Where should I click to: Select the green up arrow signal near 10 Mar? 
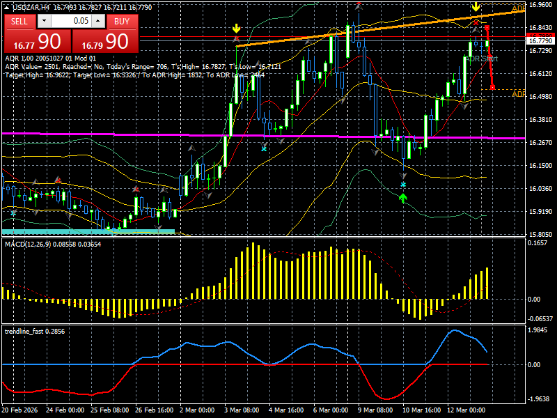point(402,199)
